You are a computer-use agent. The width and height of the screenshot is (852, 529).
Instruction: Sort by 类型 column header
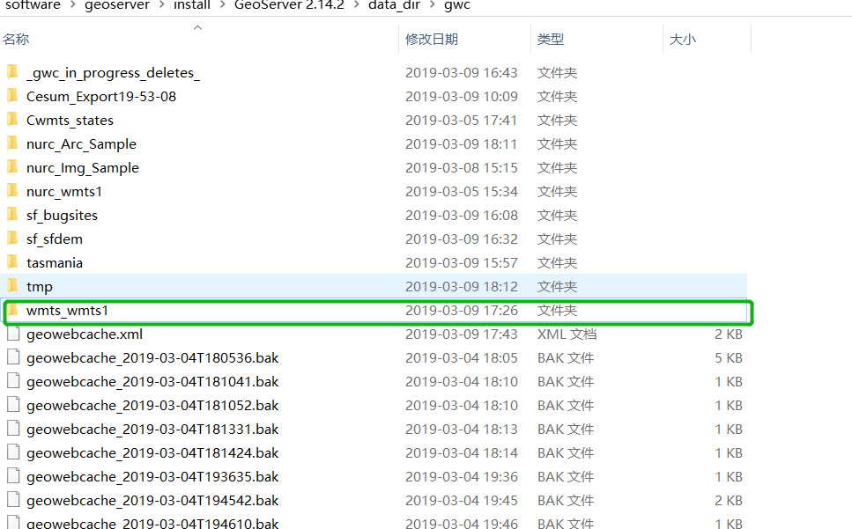coord(551,39)
